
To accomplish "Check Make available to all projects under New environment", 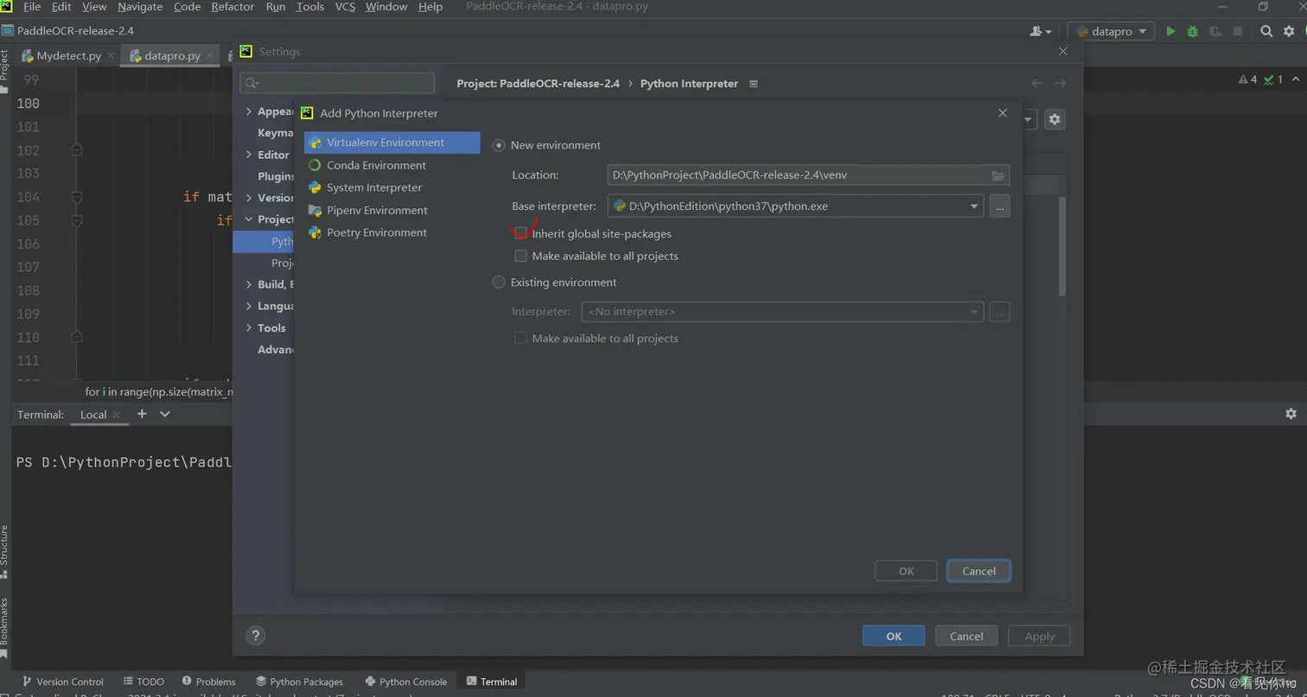I will click(x=520, y=256).
